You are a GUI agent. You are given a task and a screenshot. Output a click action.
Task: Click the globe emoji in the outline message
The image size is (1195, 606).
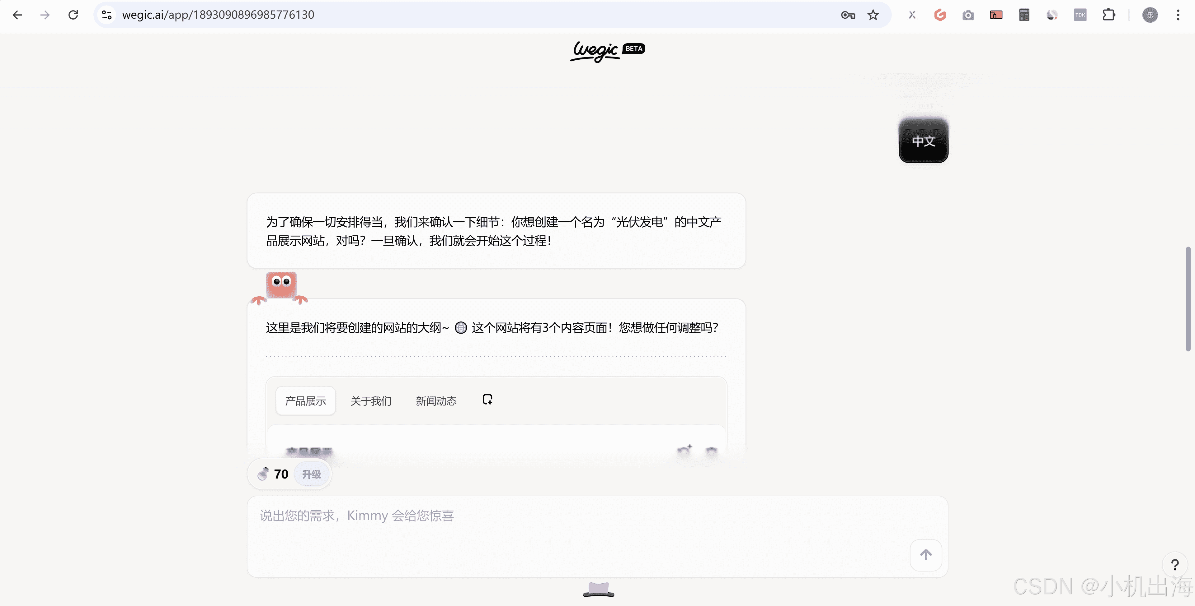pos(461,327)
